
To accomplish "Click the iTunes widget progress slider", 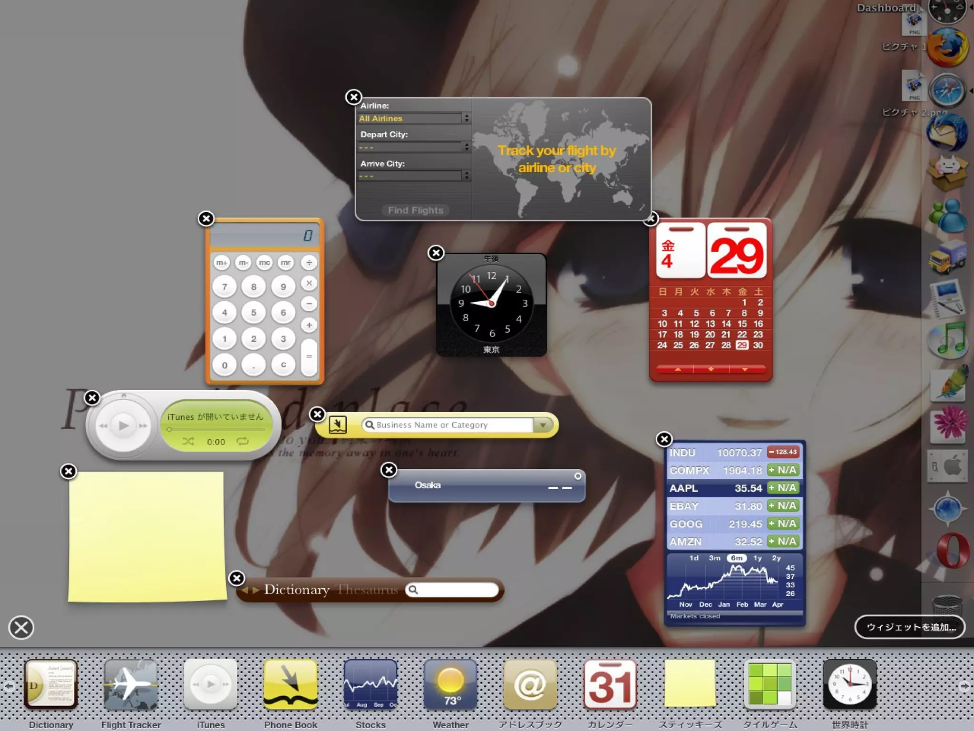I will point(216,429).
